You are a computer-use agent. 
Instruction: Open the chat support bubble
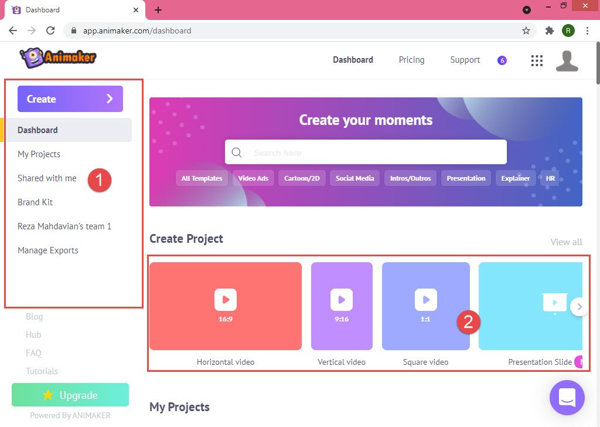[567, 398]
